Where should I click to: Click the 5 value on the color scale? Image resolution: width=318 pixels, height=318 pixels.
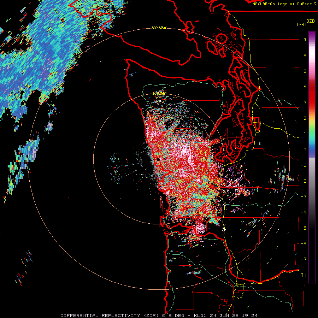[305, 71]
